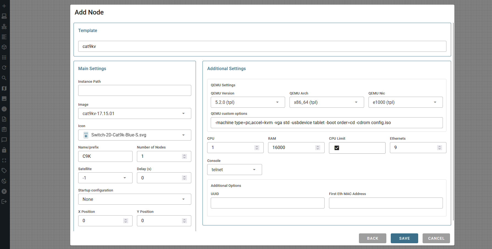The width and height of the screenshot is (492, 249).
Task: Open the clipboard tasks icon
Action: 4,129
